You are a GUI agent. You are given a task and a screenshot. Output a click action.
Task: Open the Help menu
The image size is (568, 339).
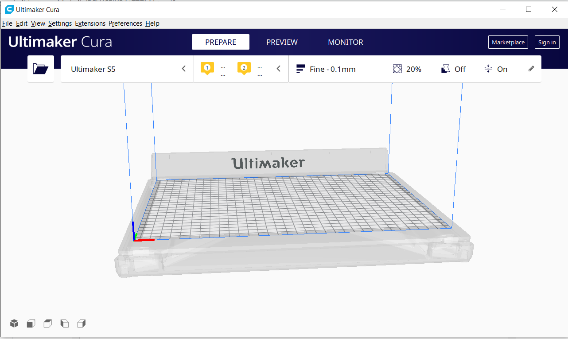(152, 23)
